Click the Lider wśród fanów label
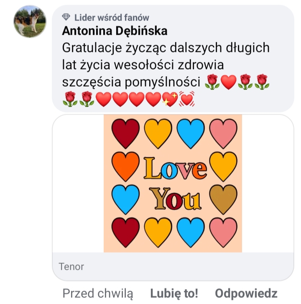The height and width of the screenshot is (304, 301). click(x=112, y=18)
